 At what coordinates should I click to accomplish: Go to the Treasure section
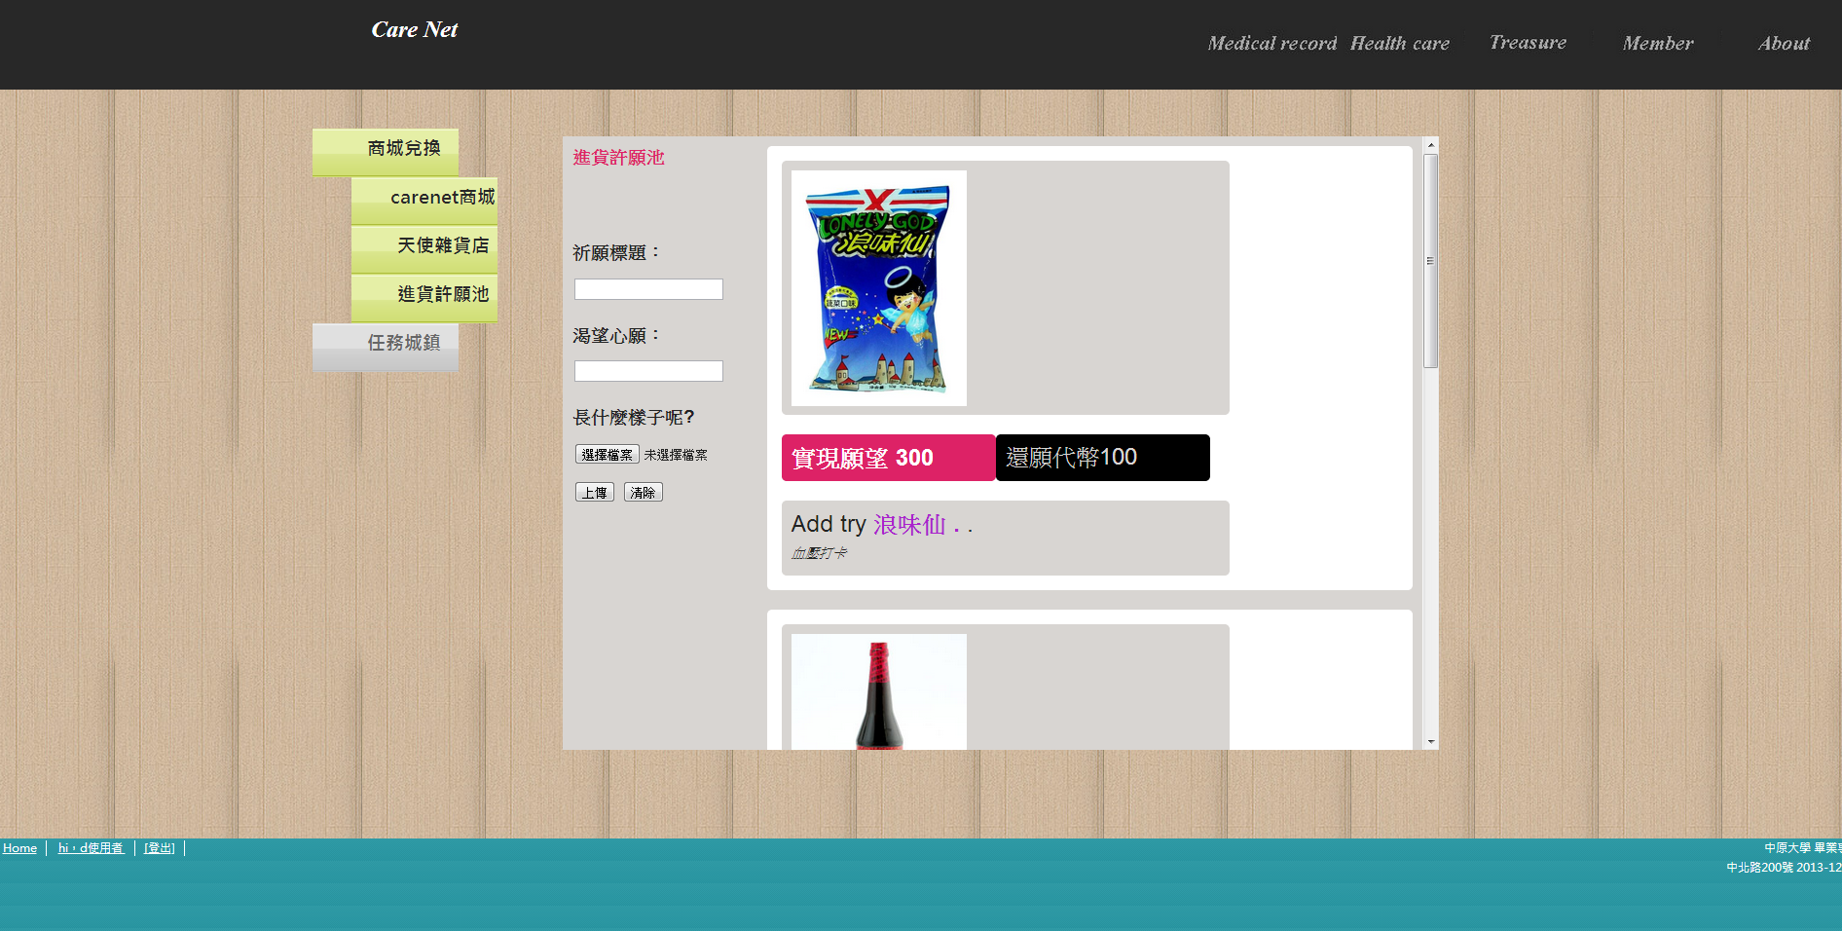point(1528,43)
